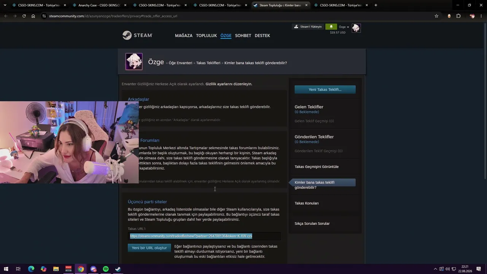This screenshot has width=487, height=274.
Task: Expand the Özge account dropdown
Action: [x=344, y=27]
